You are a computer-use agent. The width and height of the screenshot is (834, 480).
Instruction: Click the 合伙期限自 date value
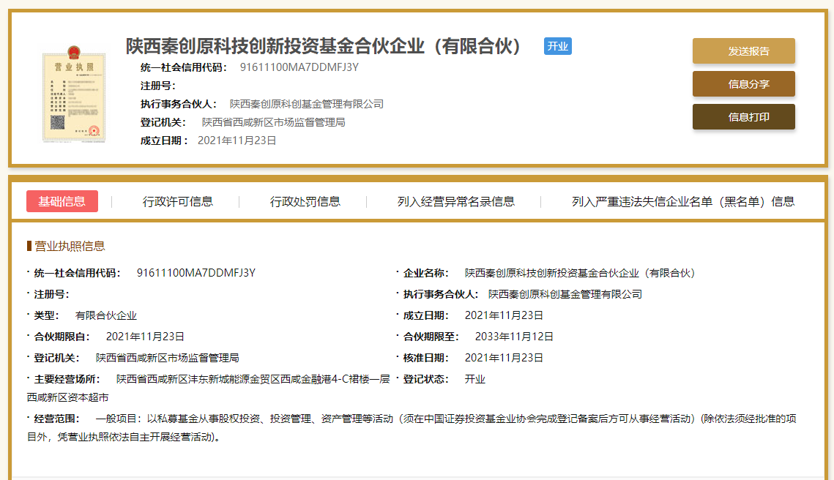click(145, 337)
